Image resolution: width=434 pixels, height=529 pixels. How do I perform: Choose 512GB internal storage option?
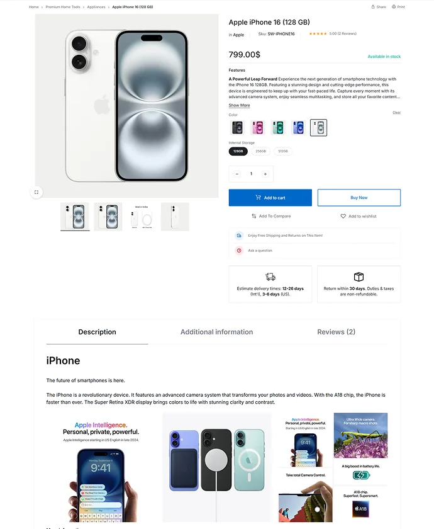click(283, 151)
